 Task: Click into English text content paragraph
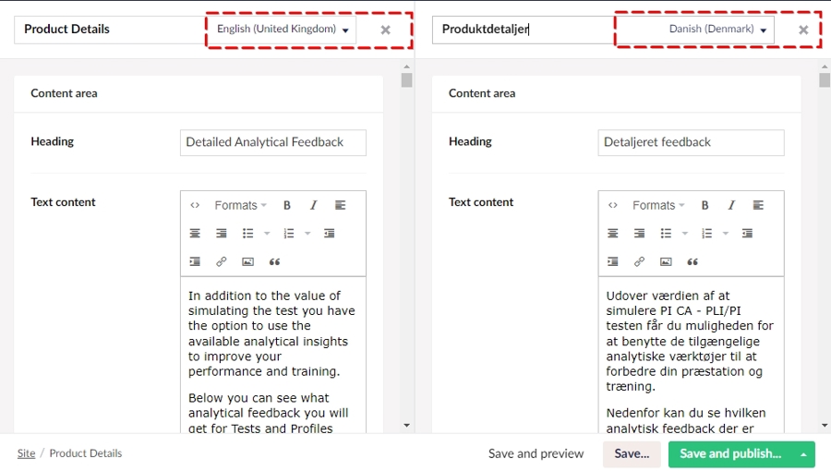[271, 333]
